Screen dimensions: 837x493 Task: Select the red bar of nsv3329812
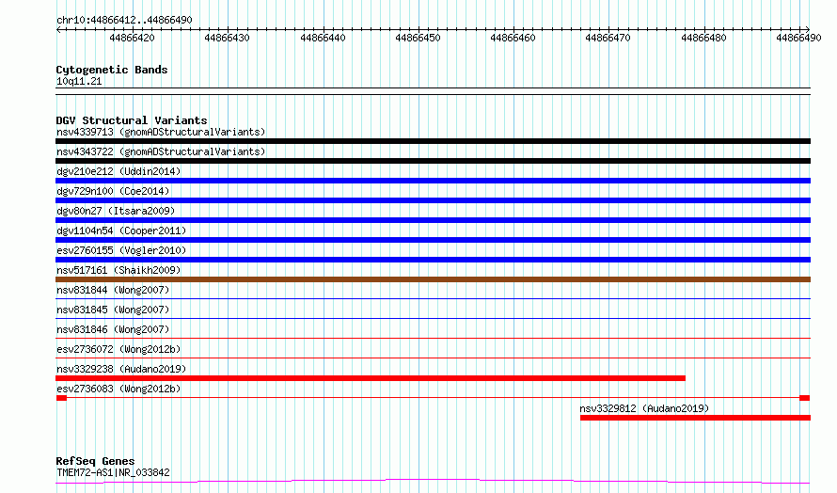click(696, 418)
